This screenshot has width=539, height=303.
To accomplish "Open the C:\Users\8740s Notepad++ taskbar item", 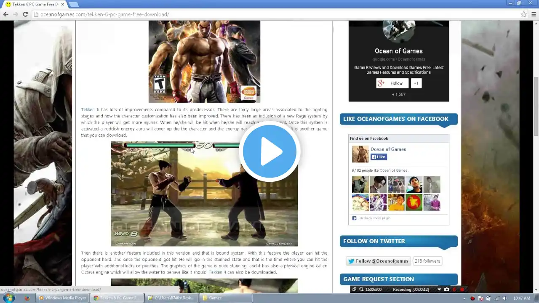I will pyautogui.click(x=171, y=298).
